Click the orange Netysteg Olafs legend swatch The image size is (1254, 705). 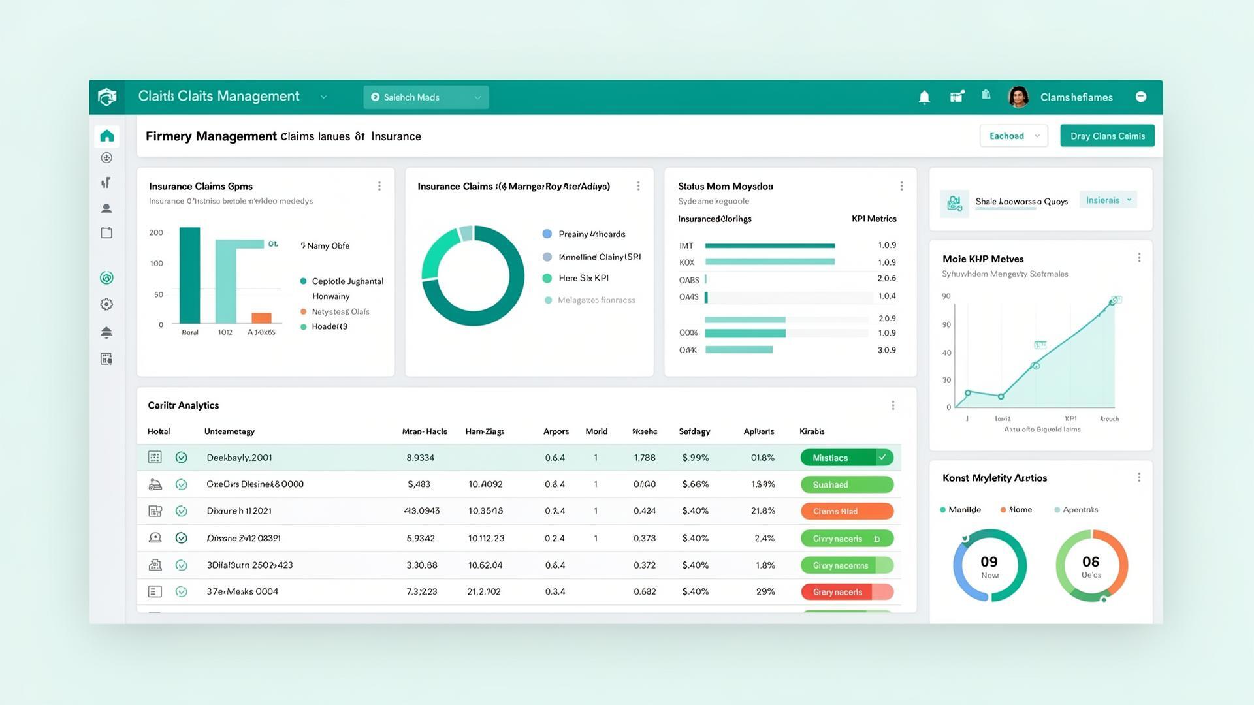tap(302, 311)
